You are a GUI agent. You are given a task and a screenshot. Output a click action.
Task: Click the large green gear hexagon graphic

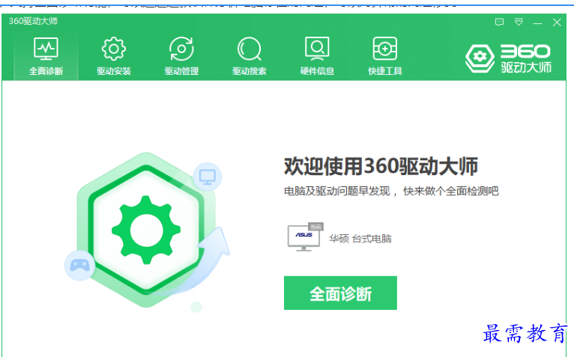146,230
